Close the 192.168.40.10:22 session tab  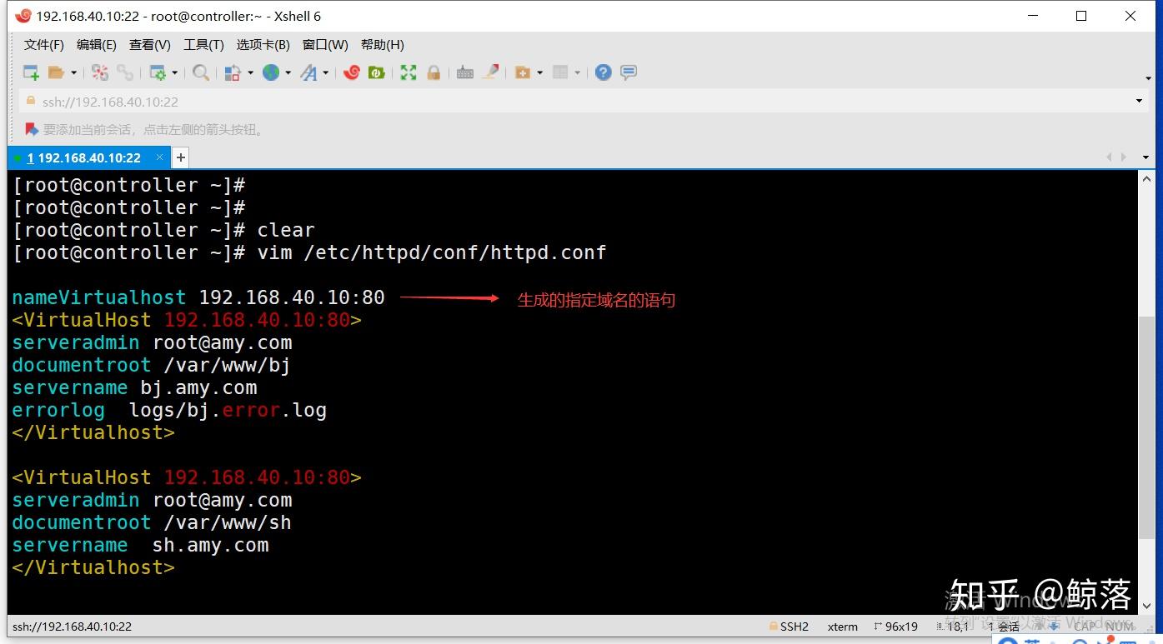[159, 157]
